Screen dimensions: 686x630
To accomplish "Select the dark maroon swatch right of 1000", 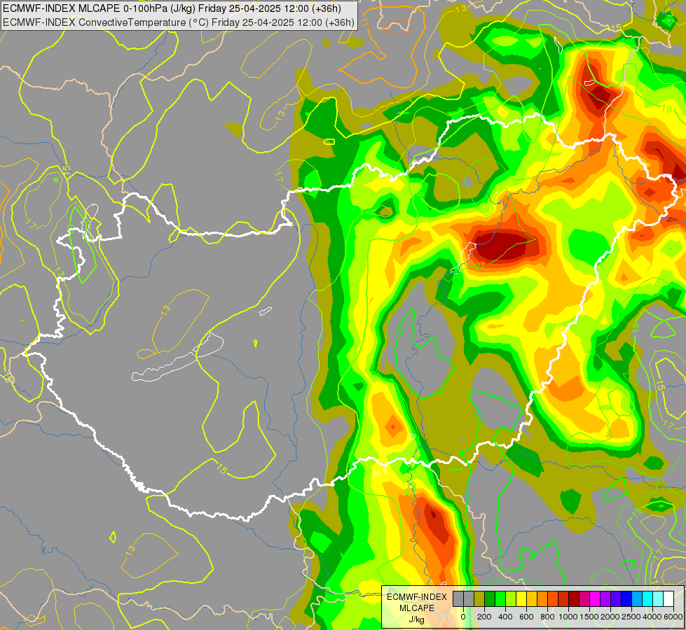I will pos(574,599).
